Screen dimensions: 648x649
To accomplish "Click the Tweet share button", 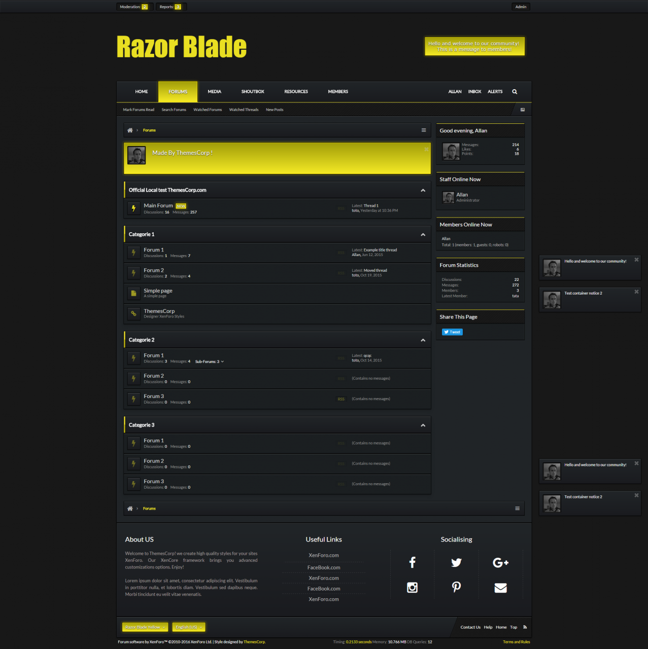I will 452,332.
